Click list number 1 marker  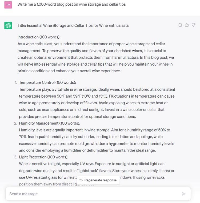15,82
